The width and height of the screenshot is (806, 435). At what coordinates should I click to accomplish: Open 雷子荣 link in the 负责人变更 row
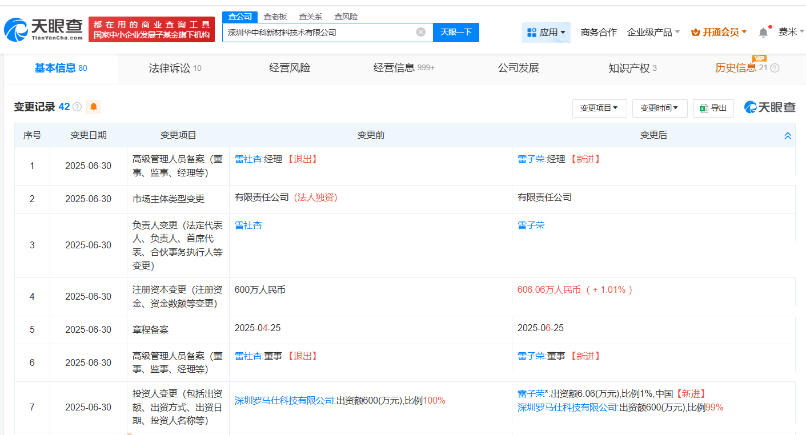pyautogui.click(x=531, y=225)
